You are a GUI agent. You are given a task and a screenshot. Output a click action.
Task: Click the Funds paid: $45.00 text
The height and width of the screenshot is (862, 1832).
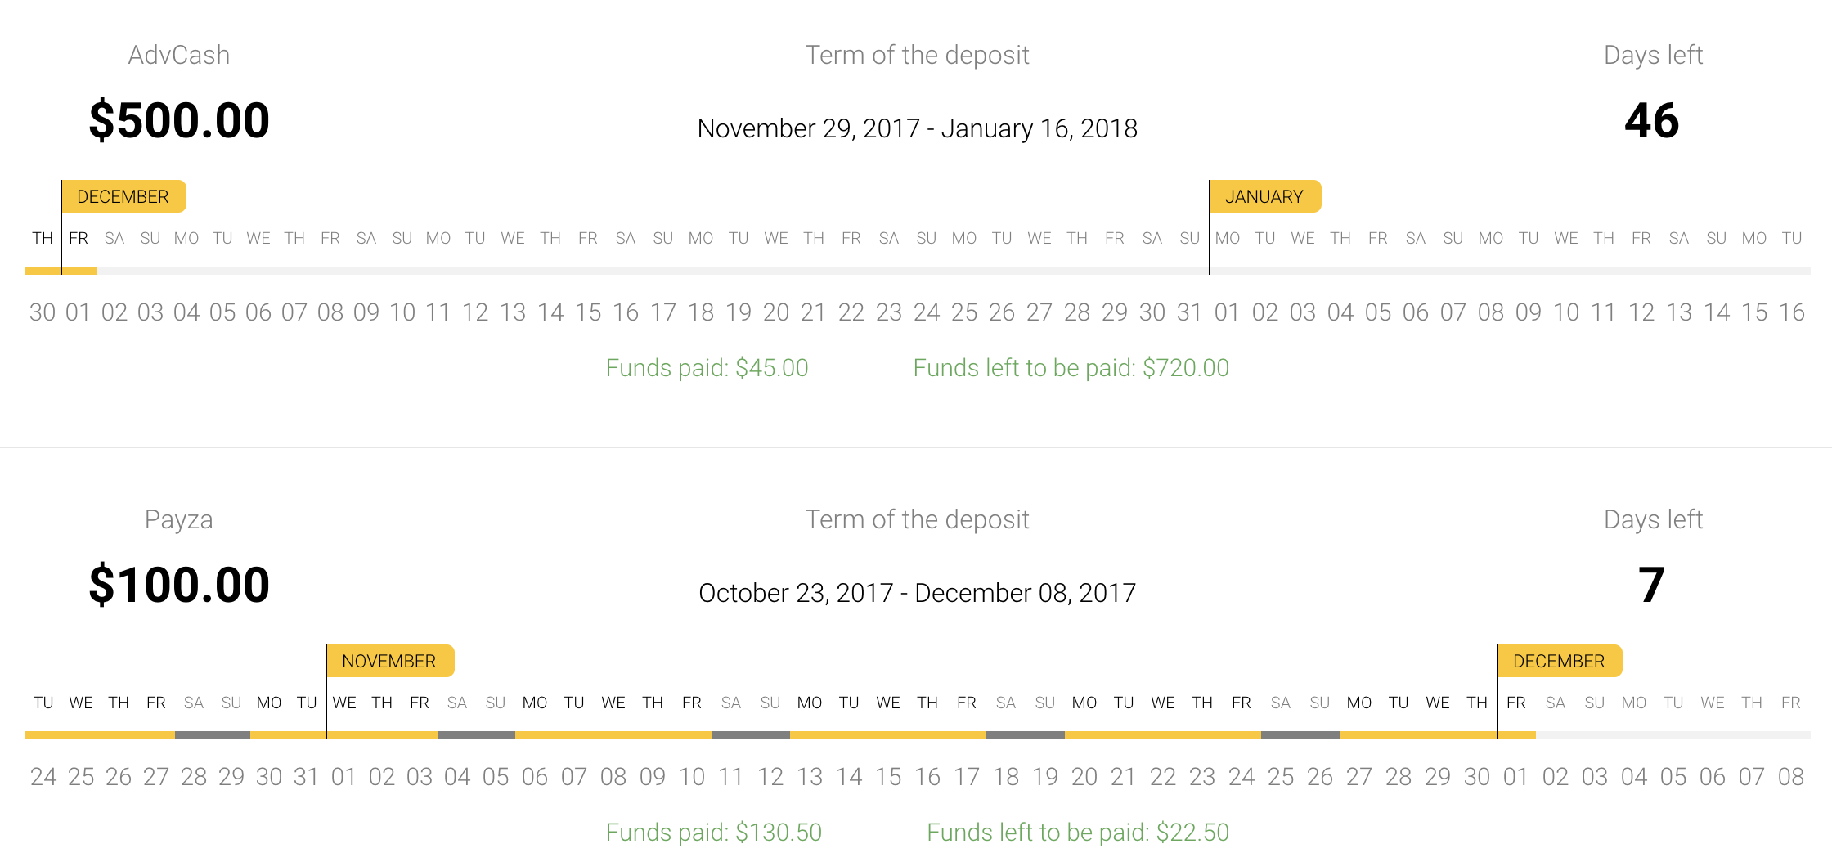tap(707, 368)
